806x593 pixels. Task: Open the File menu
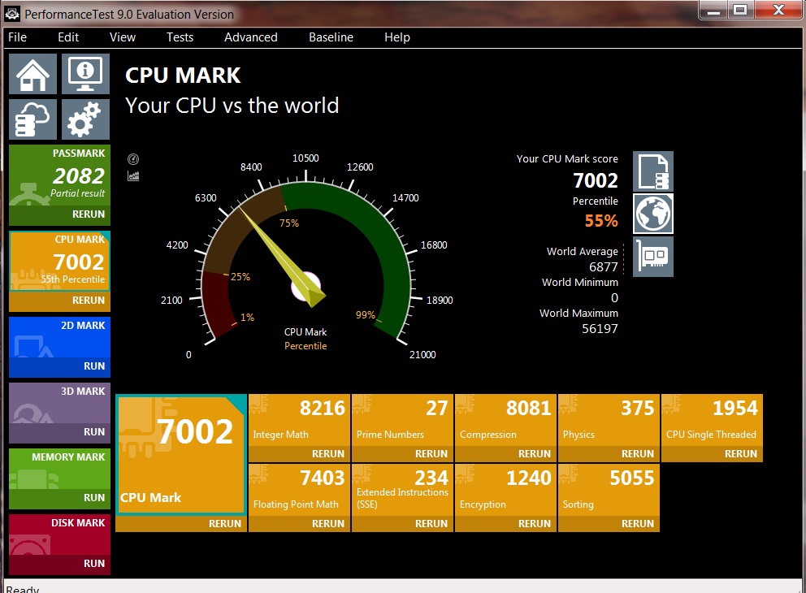(x=18, y=37)
